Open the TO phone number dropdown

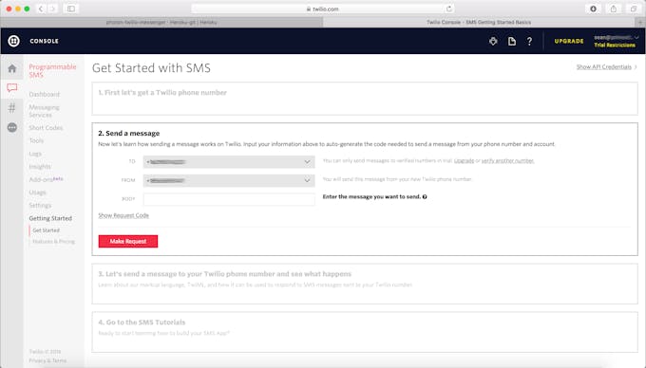click(229, 161)
